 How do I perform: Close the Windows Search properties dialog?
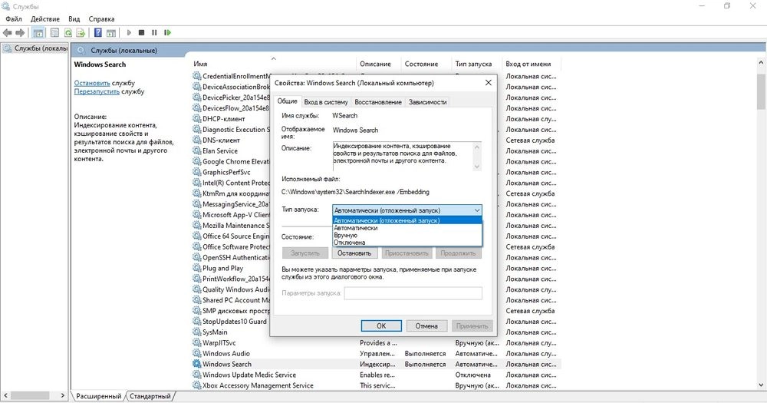tap(488, 83)
